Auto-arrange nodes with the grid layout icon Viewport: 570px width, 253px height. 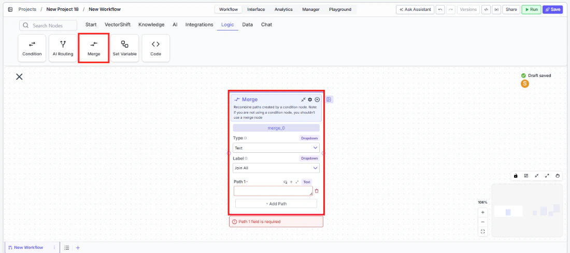(x=526, y=176)
